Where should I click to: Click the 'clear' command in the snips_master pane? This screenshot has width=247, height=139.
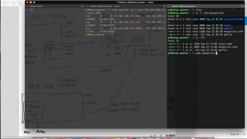click(199, 10)
